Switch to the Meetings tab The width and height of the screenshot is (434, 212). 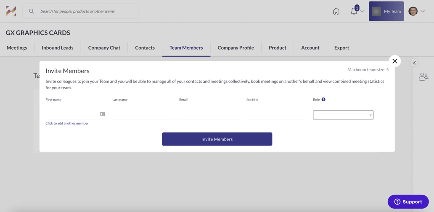[x=17, y=48]
